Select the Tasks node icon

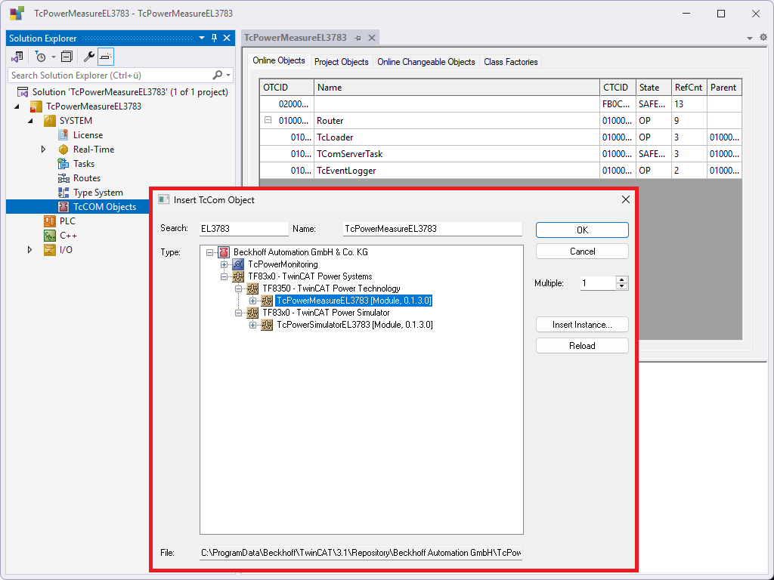pos(63,164)
